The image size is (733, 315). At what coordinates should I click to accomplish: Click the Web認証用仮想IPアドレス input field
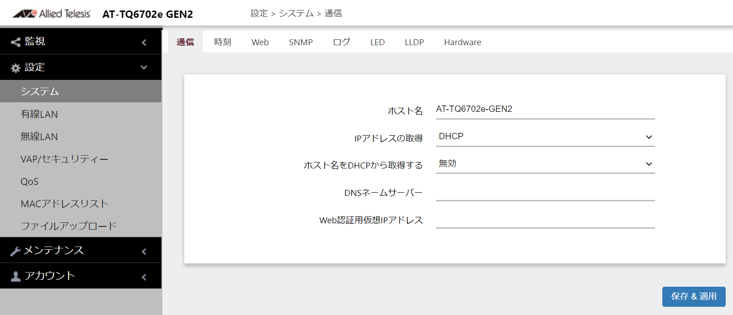[545, 219]
